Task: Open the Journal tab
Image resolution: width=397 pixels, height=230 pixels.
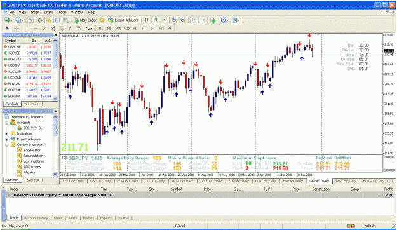Action: pos(124,218)
